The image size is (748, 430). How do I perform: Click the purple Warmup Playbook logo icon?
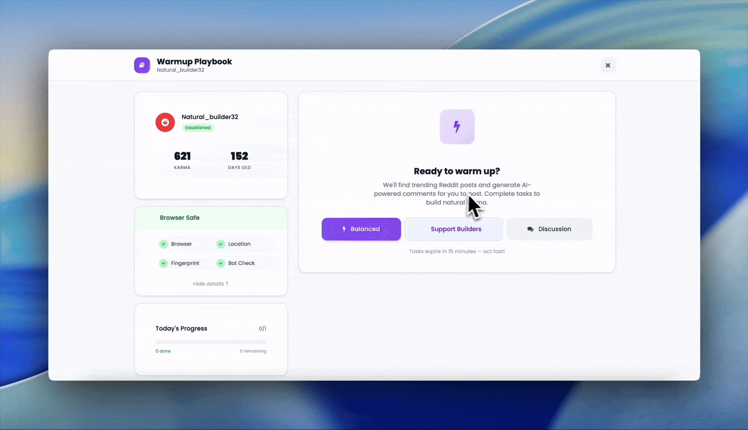142,65
